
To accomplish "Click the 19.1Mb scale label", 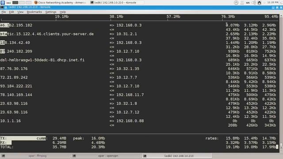I will pyautogui.click(x=62, y=17).
